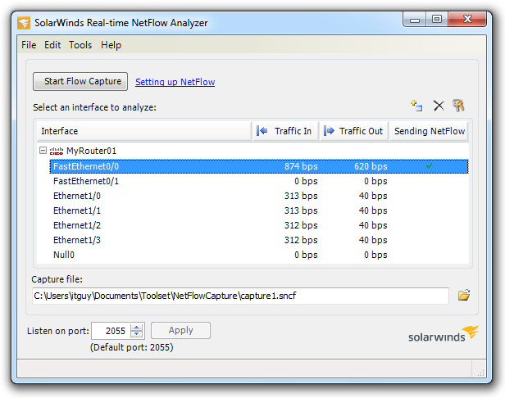Select the Ethernet1/0 interface row
Viewport: 505px width, 398px height.
(x=259, y=196)
